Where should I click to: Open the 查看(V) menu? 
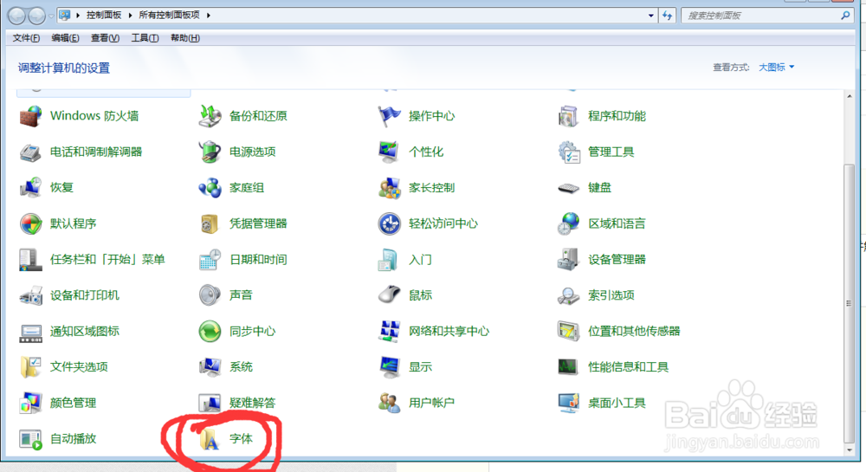click(105, 38)
